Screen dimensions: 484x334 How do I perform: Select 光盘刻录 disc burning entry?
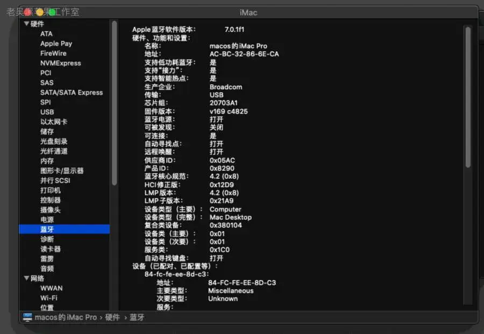click(54, 141)
